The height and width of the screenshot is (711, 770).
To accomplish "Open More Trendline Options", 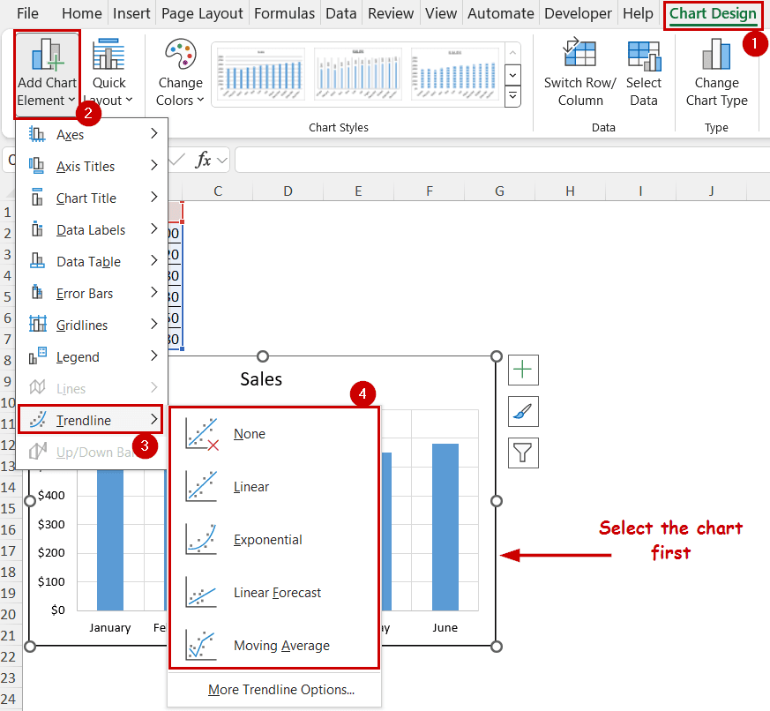I will 281,690.
